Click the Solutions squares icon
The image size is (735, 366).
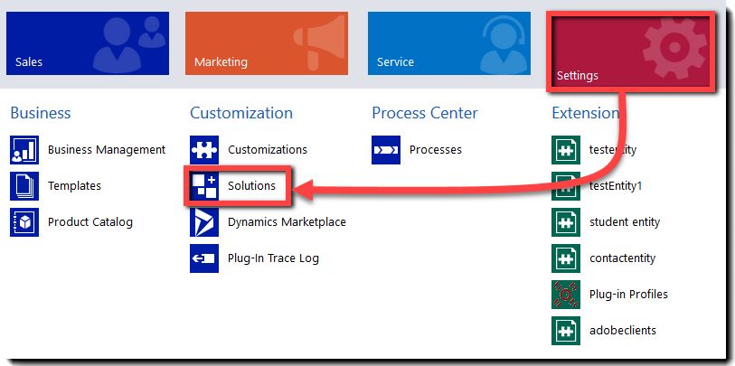[204, 186]
